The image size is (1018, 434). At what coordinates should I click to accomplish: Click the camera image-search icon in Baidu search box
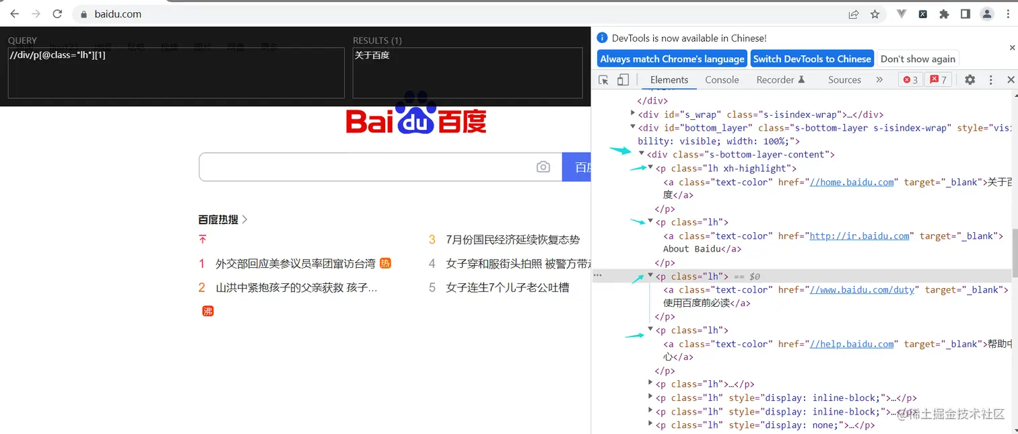[x=543, y=167]
